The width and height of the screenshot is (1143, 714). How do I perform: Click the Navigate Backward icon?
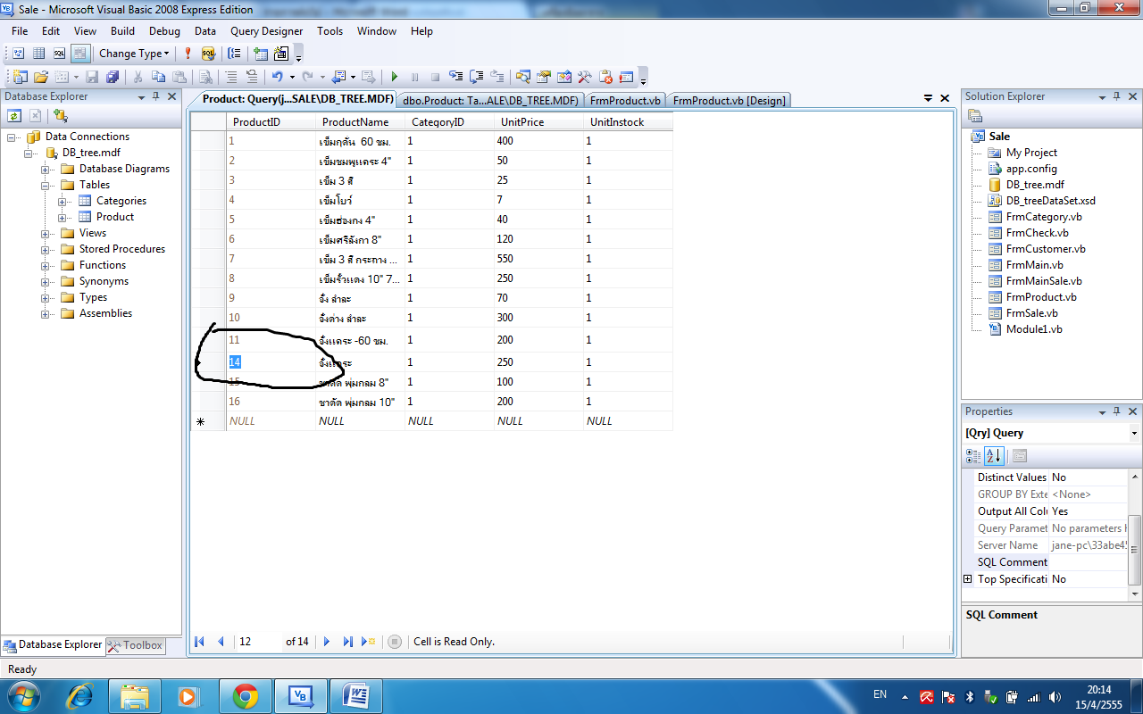pyautogui.click(x=339, y=77)
